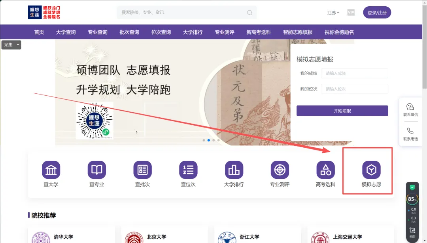Image resolution: width=427 pixels, height=243 pixels.
Task: Click the 模拟志愿填报 panel title
Action: 315,59
